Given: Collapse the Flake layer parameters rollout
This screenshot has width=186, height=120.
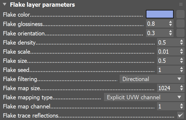Looking at the screenshot, I should pyautogui.click(x=5, y=5).
